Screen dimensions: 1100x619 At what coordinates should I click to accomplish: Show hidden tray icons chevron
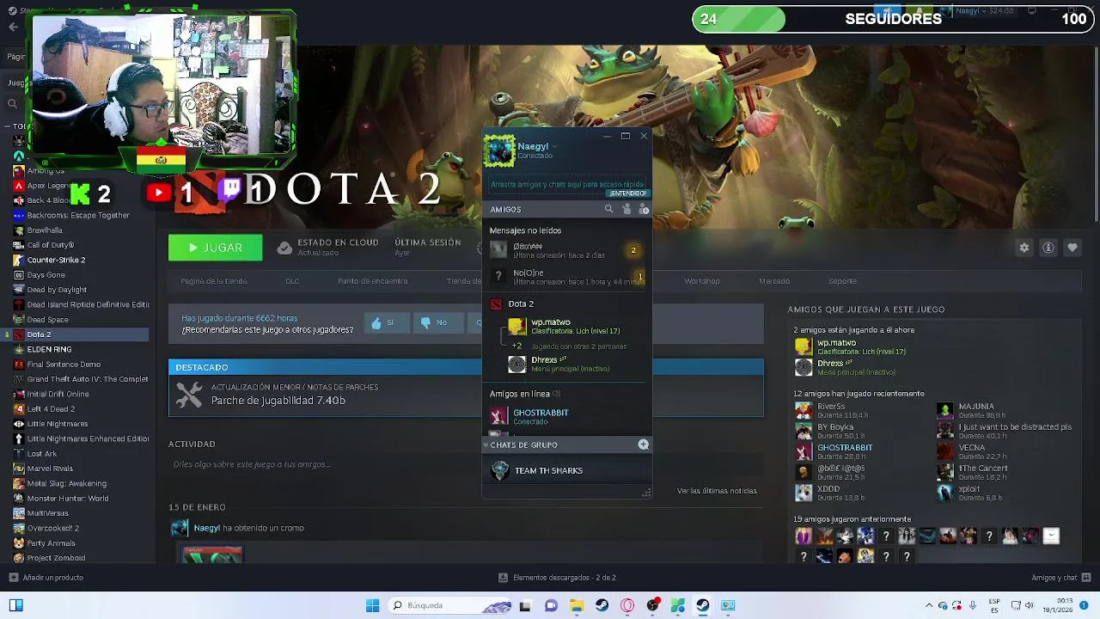click(929, 605)
